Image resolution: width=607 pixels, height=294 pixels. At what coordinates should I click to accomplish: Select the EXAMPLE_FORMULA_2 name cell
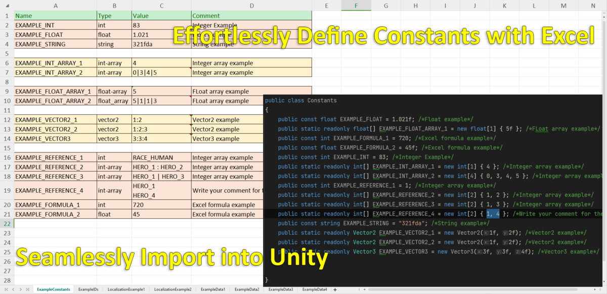point(55,214)
